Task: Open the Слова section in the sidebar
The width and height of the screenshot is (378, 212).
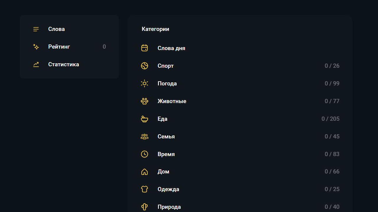Action: point(56,29)
